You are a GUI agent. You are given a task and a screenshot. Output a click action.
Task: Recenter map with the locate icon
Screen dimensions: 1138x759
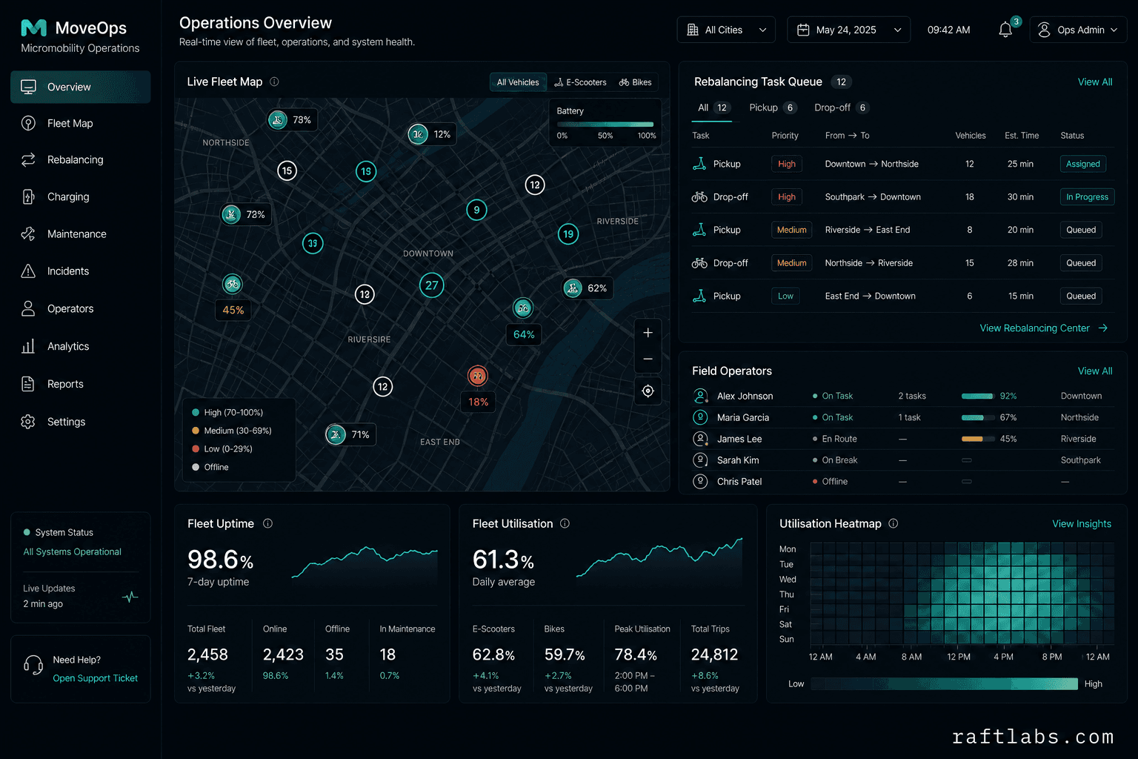[x=648, y=391]
